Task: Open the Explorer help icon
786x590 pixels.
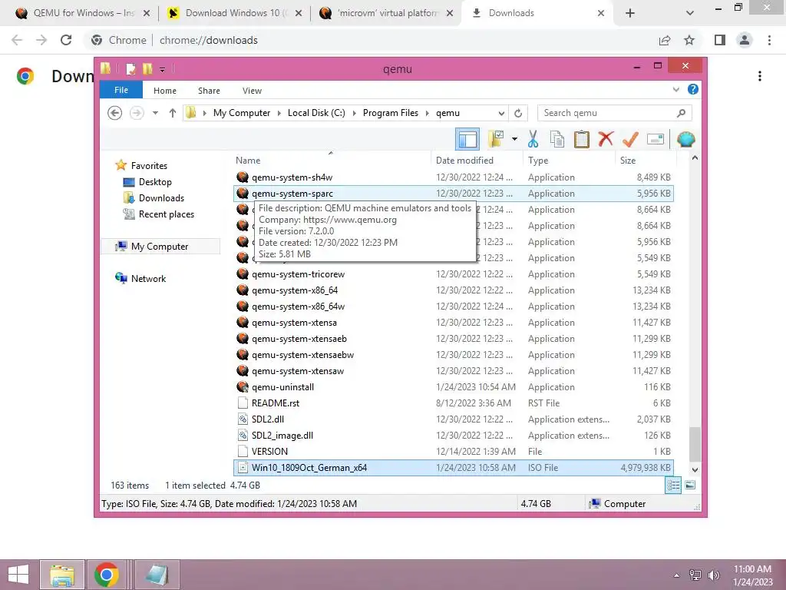Action: 693,89
